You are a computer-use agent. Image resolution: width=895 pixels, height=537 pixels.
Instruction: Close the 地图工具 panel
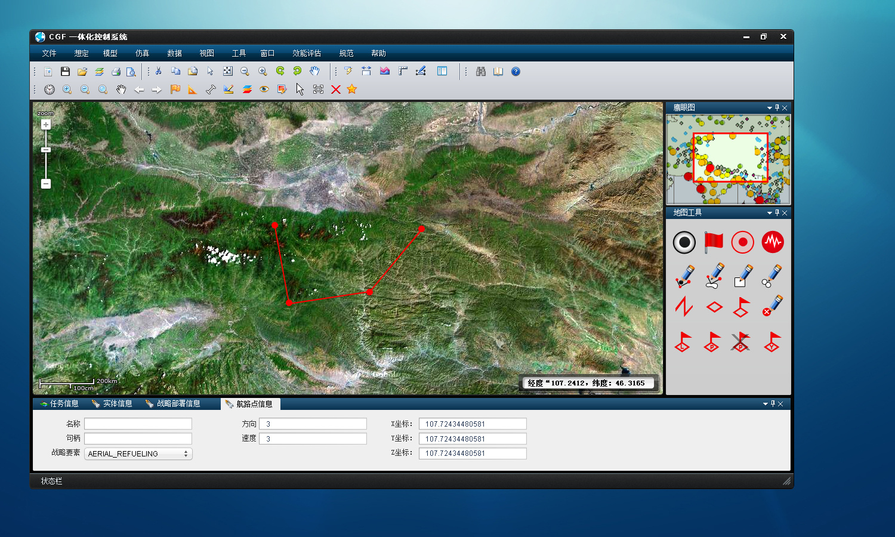click(785, 213)
